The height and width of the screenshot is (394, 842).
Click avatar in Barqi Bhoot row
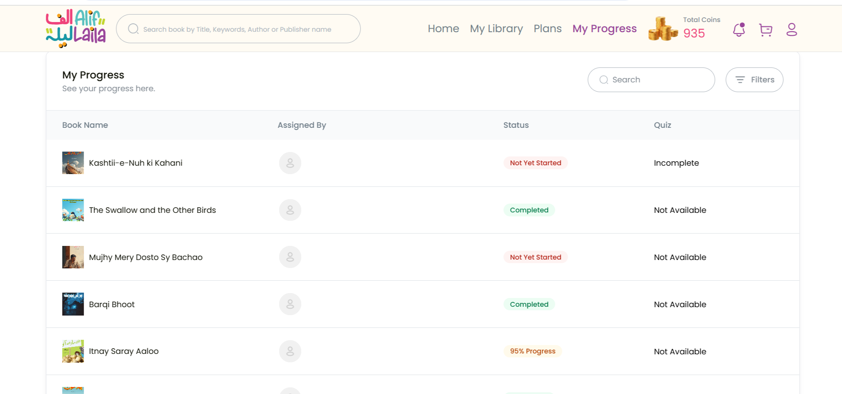click(290, 304)
